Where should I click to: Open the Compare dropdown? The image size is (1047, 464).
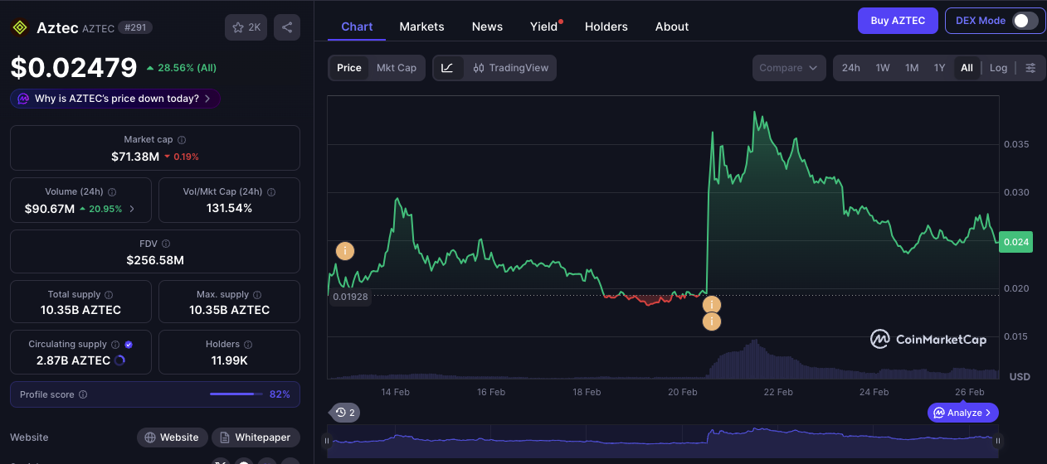pyautogui.click(x=788, y=68)
